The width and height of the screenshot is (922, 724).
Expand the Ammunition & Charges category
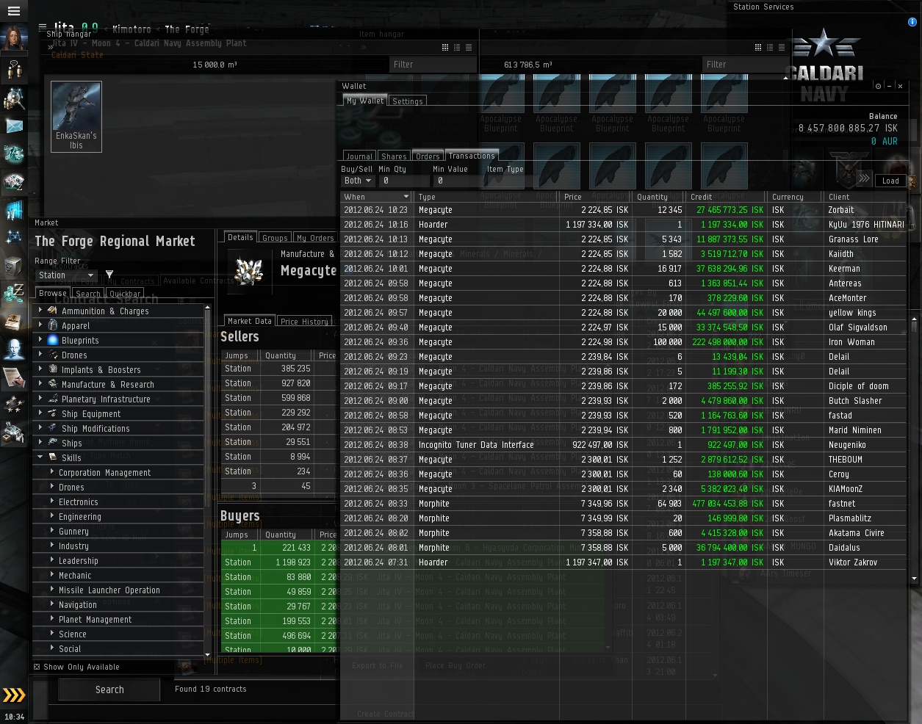pos(40,311)
